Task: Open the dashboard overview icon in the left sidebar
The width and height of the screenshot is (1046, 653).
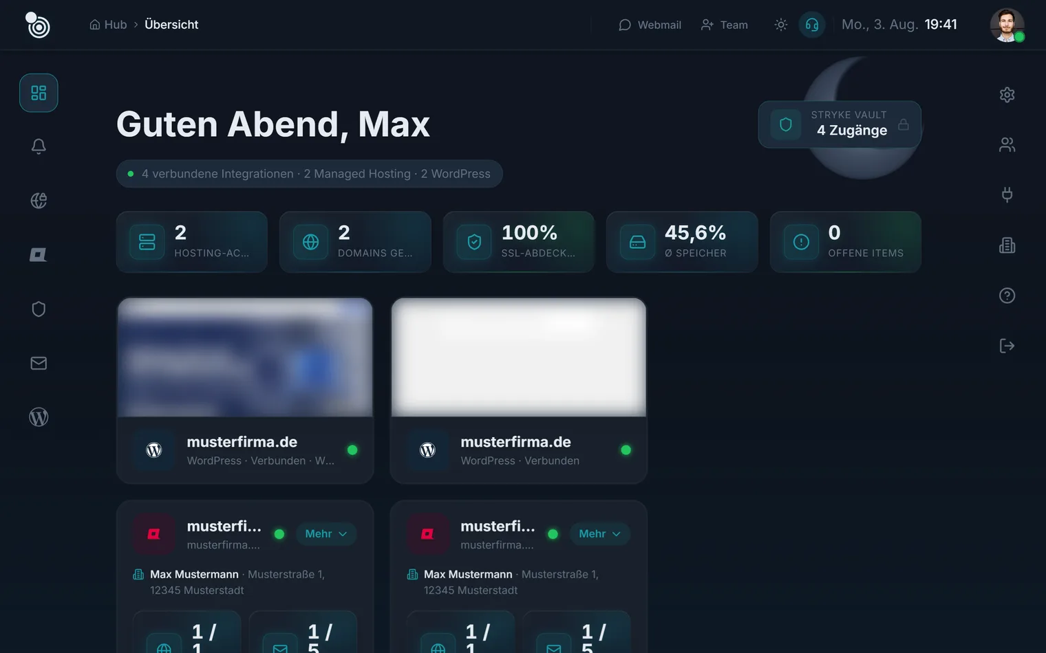Action: click(x=39, y=93)
